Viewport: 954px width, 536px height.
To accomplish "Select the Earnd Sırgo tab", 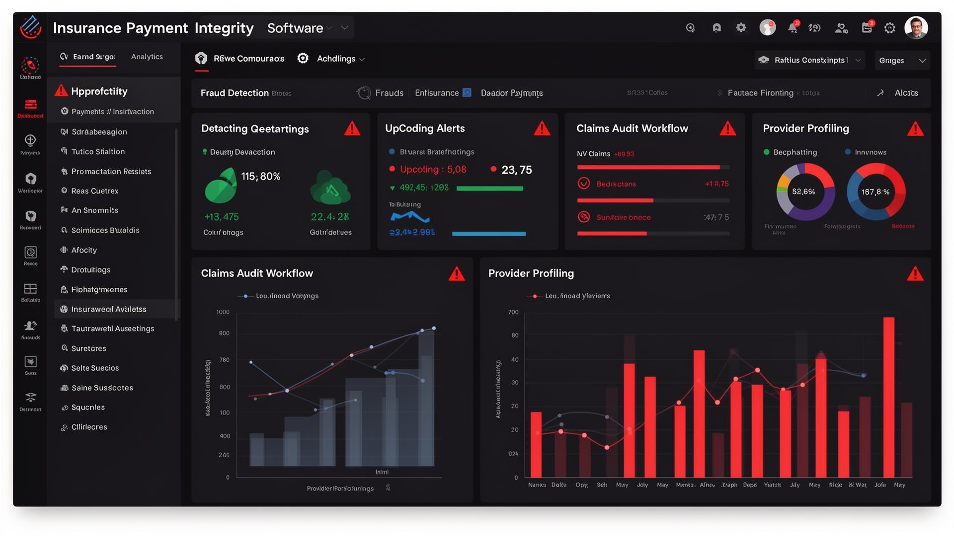I will point(88,57).
